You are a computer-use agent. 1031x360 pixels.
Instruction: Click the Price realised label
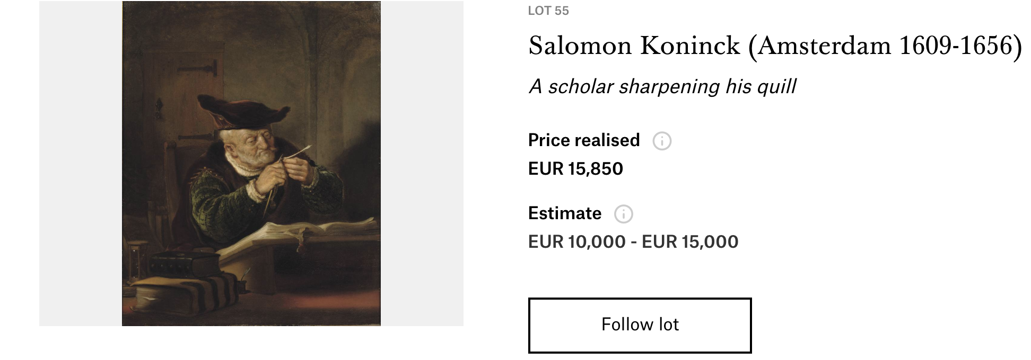point(583,140)
